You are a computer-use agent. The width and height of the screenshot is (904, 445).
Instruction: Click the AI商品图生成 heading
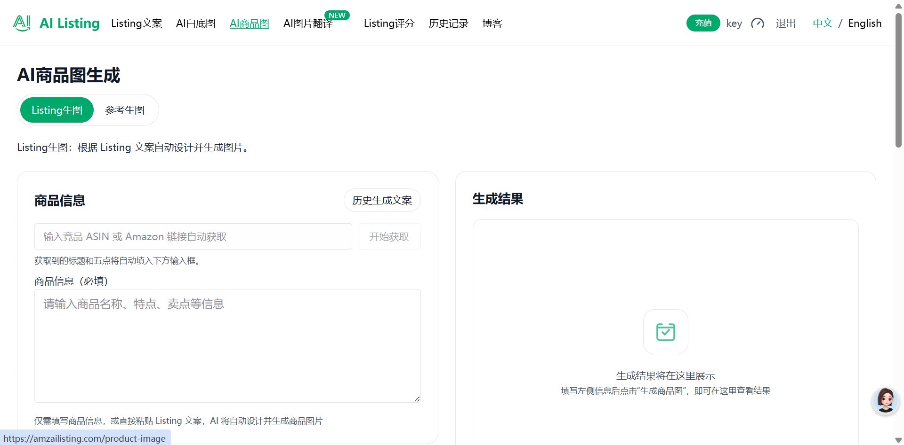pos(69,75)
